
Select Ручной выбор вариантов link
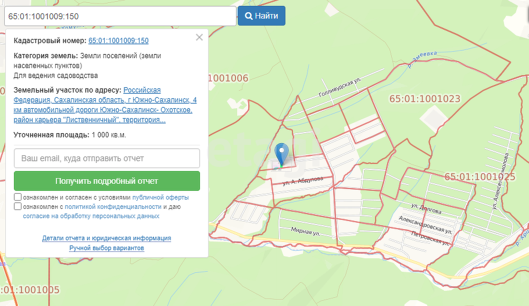point(106,248)
